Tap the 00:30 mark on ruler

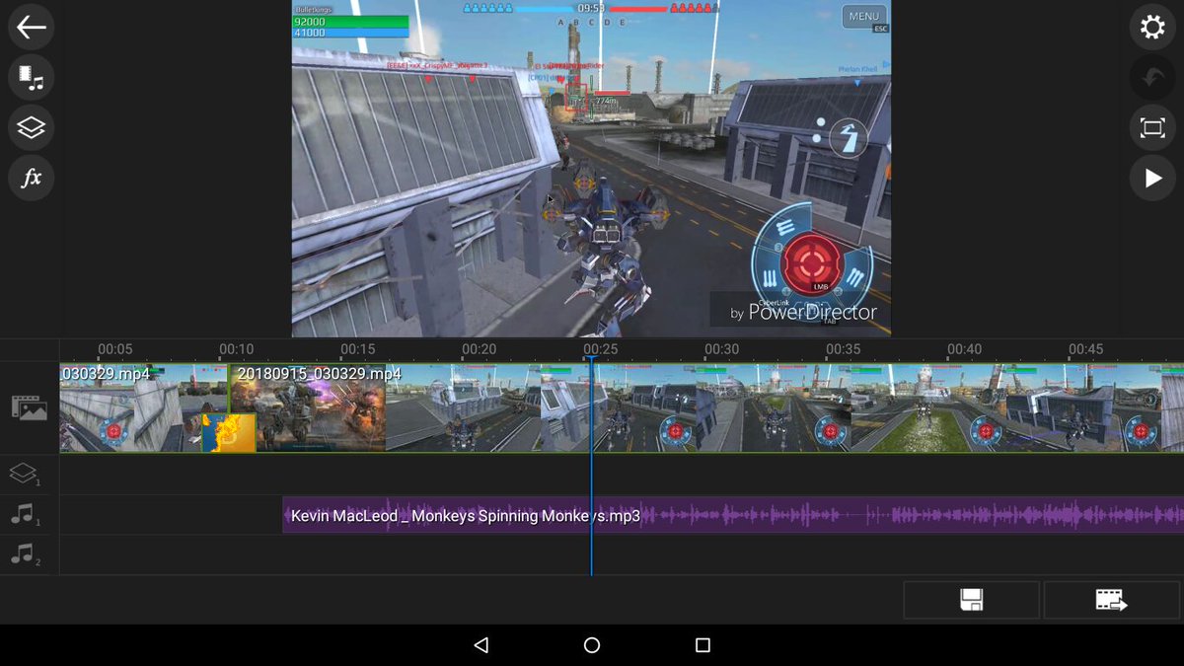point(721,349)
